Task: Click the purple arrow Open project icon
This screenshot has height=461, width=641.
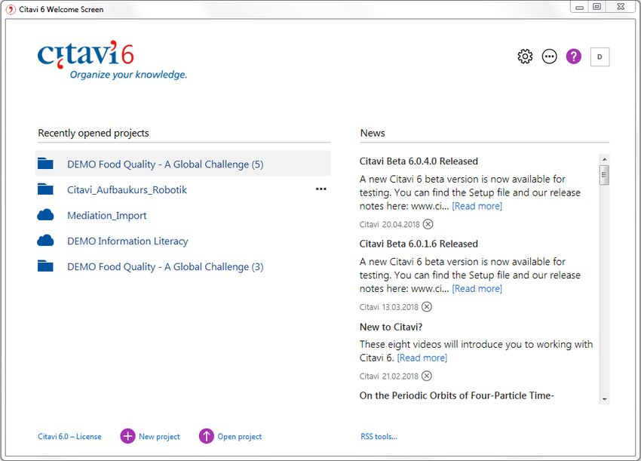Action: (x=206, y=436)
